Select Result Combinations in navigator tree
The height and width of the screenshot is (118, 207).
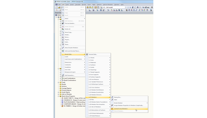[70, 80]
